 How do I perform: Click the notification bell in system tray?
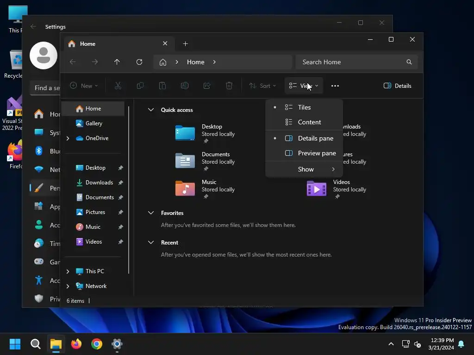point(462,344)
